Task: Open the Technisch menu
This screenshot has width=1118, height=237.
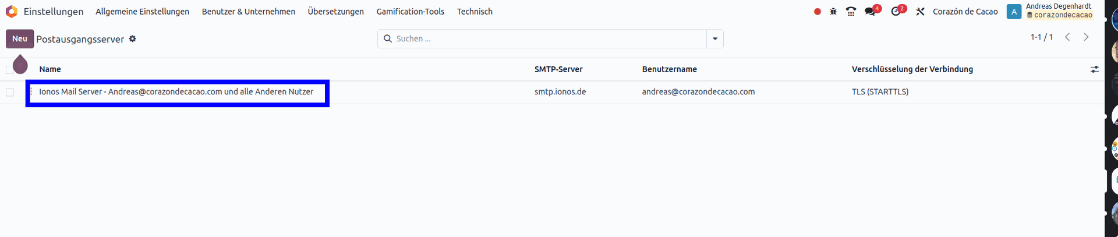Action: [475, 12]
